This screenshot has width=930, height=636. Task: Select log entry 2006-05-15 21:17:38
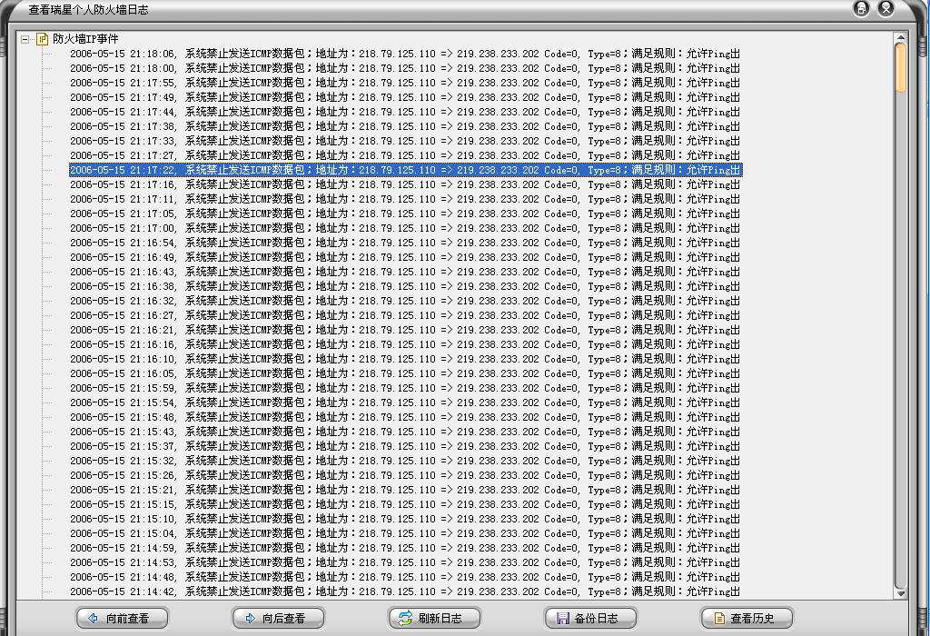click(406, 126)
